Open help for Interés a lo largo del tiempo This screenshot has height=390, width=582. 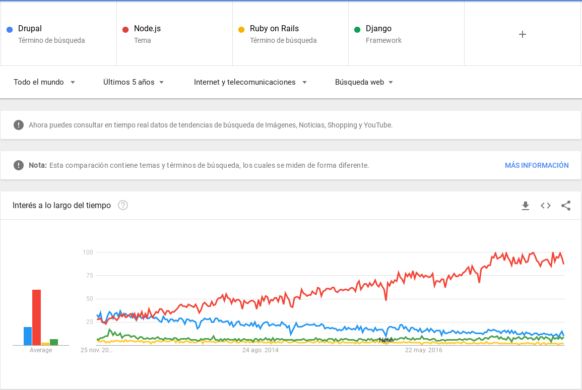pyautogui.click(x=123, y=205)
